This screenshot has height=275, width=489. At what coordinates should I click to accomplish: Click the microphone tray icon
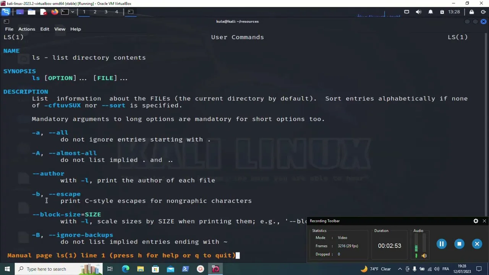(x=415, y=269)
